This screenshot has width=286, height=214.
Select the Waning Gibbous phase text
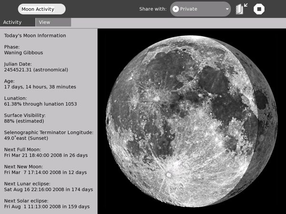[23, 53]
